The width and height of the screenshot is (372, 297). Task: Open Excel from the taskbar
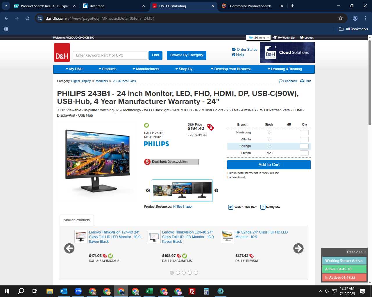coord(149,291)
